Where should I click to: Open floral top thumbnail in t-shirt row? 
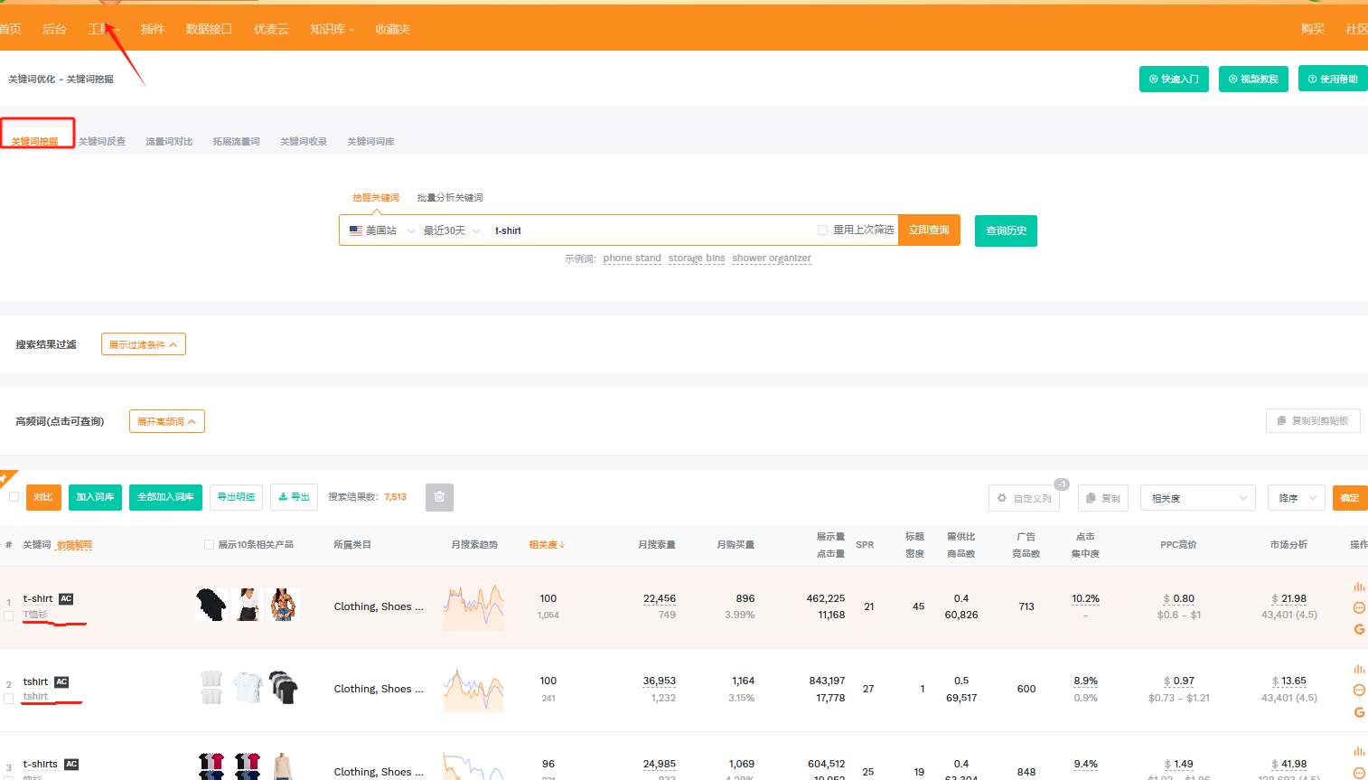pos(284,605)
